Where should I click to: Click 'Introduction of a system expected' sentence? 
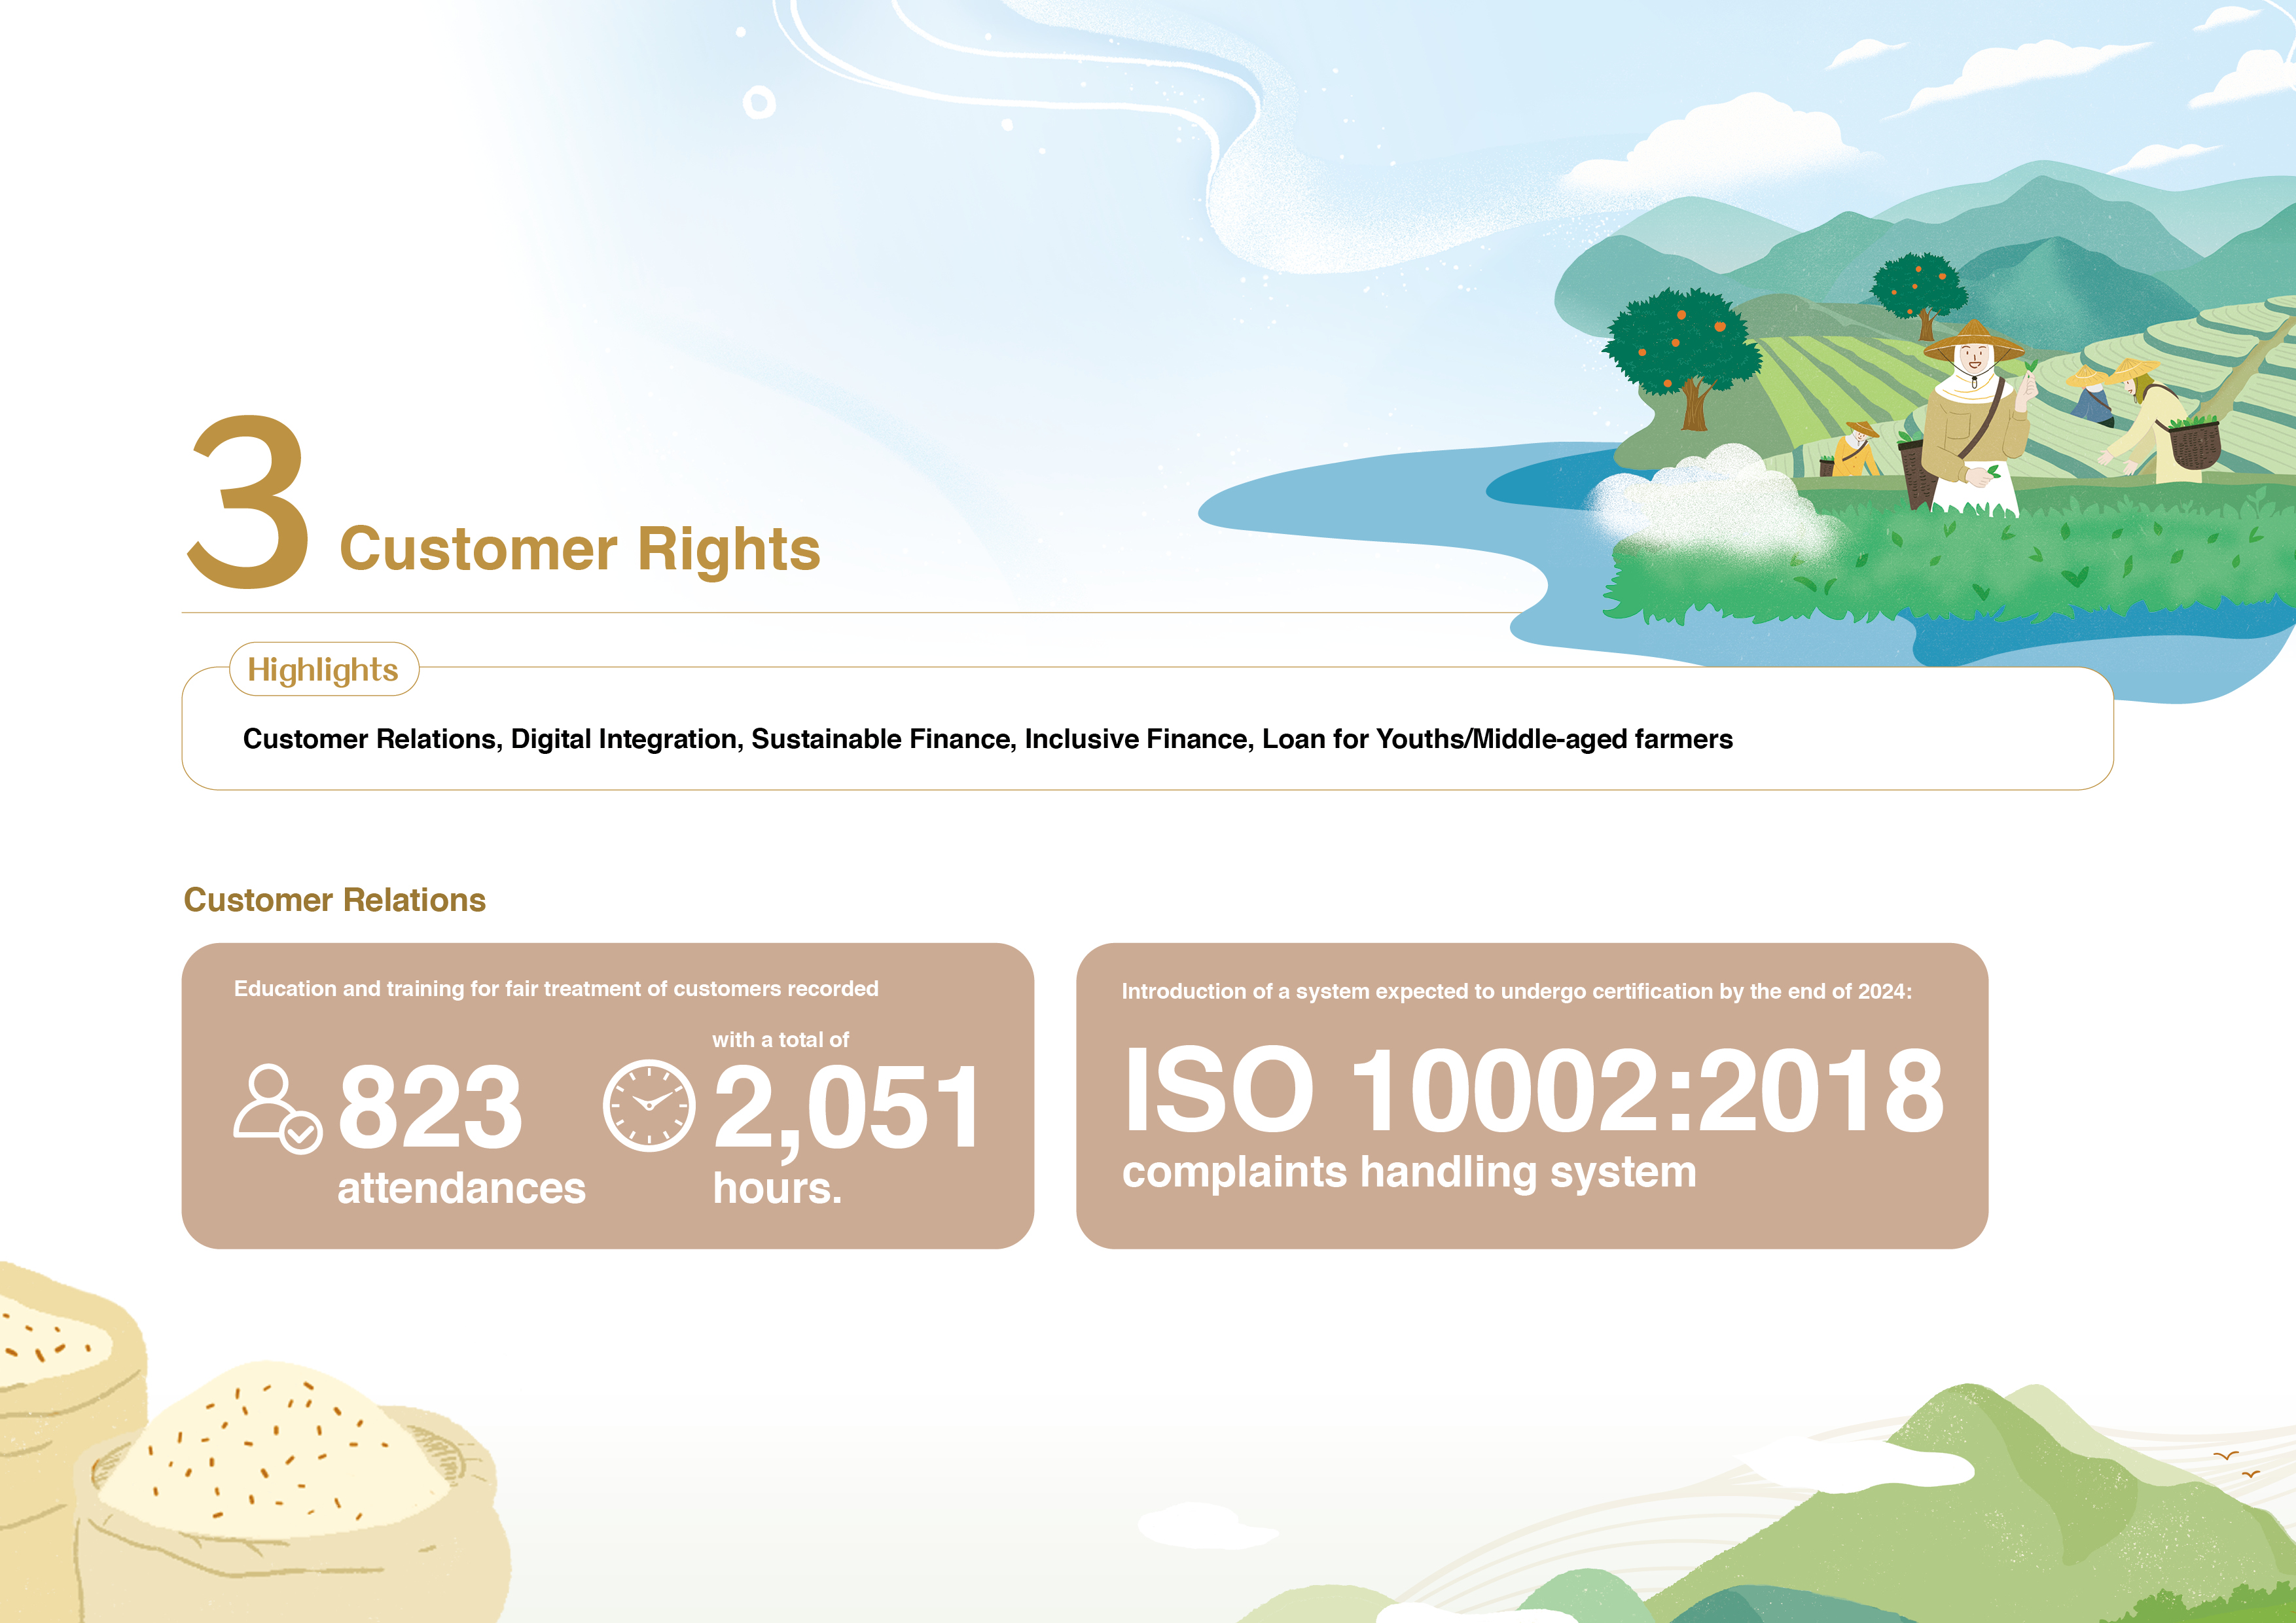click(1516, 992)
